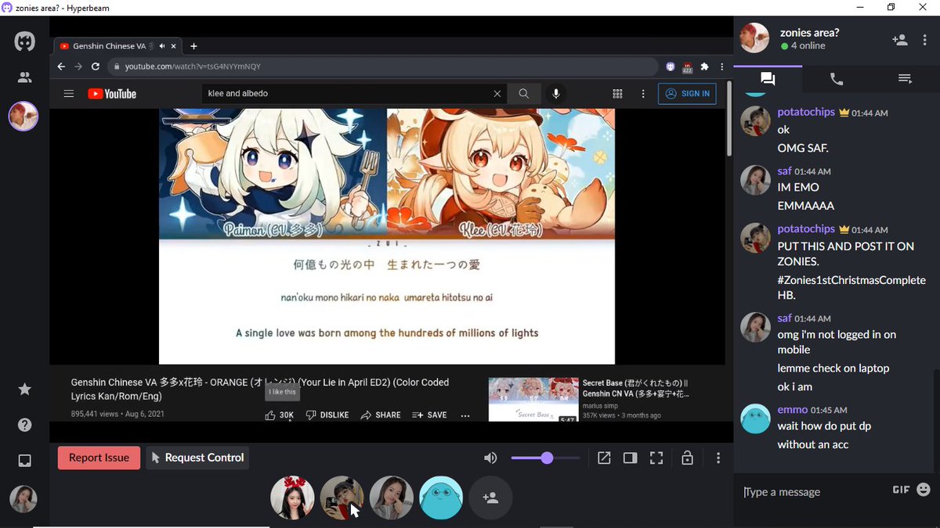
Task: Select the blue blob participant avatar
Action: click(x=441, y=498)
